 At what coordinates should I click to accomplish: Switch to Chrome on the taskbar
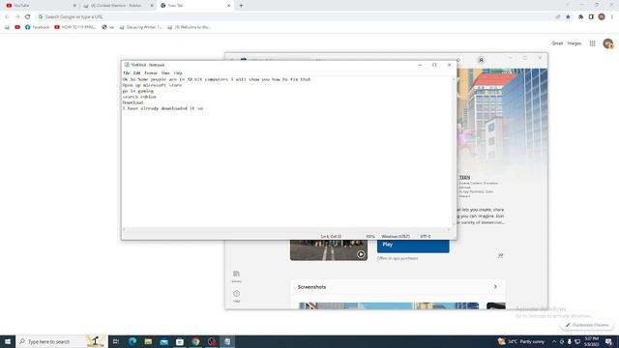[x=195, y=341]
